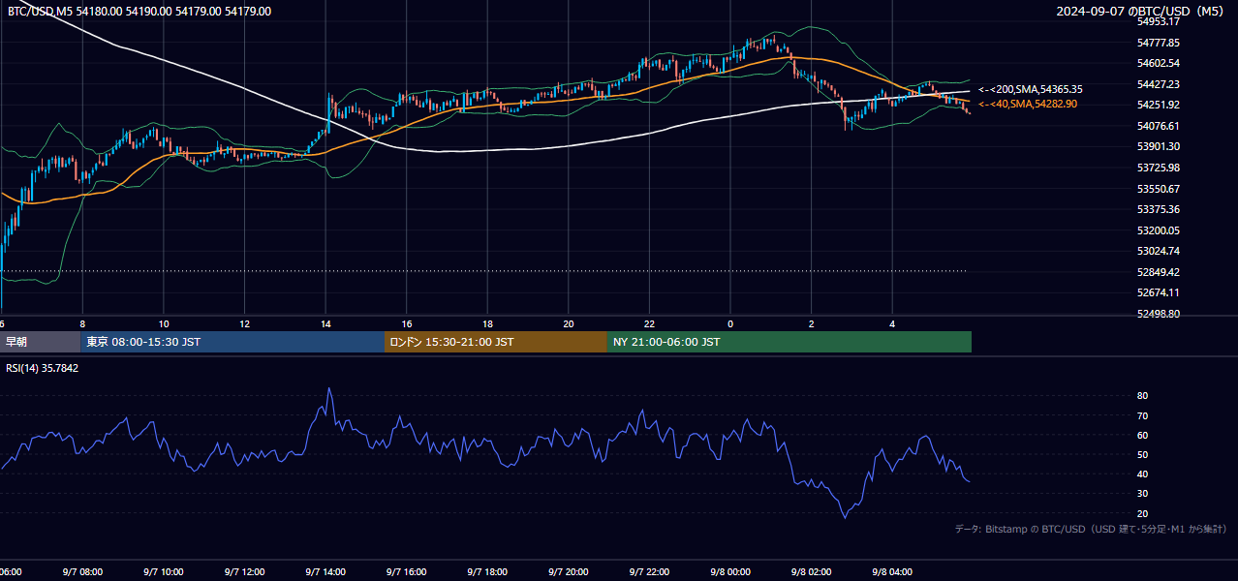This screenshot has height=581, width=1238.
Task: Click date axis label 9/8 00:00
Action: tap(731, 572)
